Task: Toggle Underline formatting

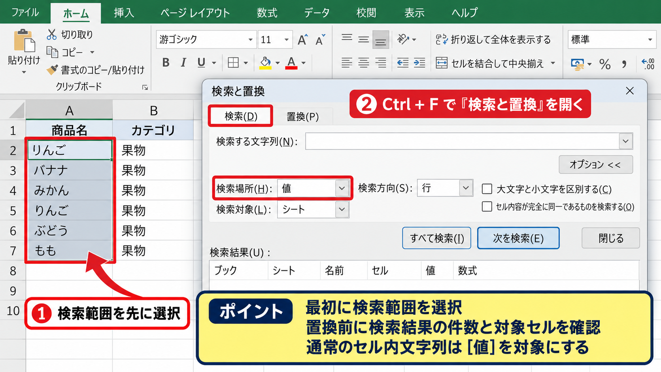Action: coord(201,62)
